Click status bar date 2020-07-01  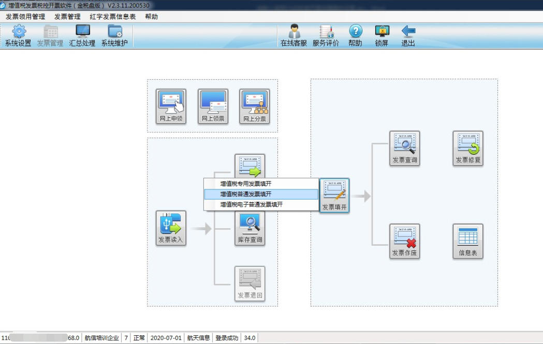(166, 338)
